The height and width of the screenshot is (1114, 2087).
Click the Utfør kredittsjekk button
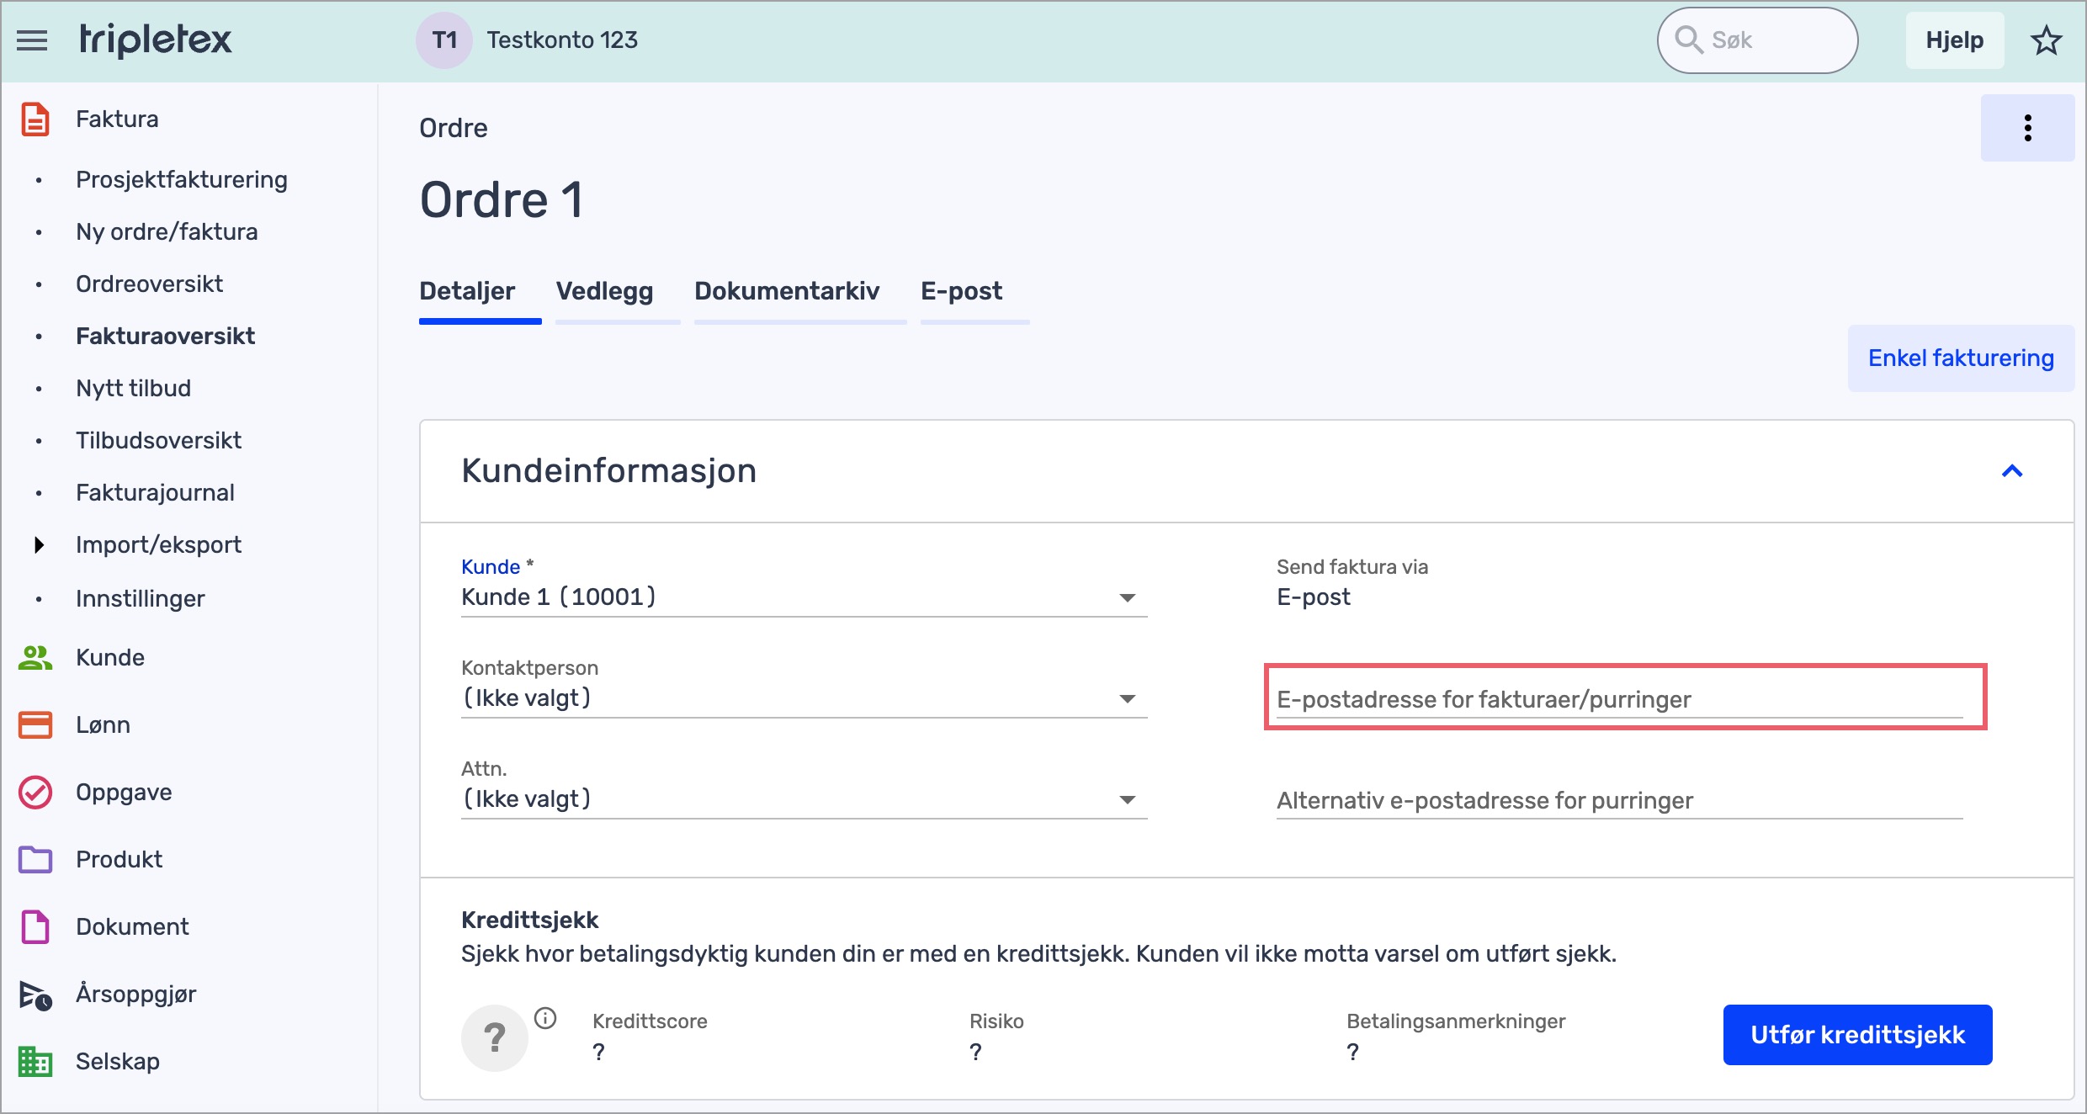pos(1857,1035)
